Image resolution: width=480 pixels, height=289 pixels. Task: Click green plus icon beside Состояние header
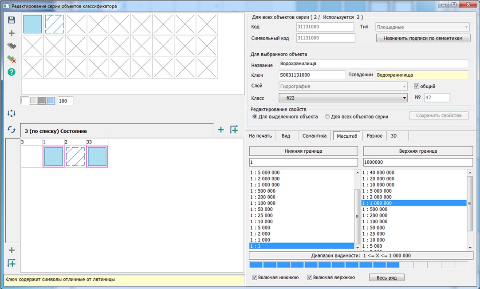220,130
